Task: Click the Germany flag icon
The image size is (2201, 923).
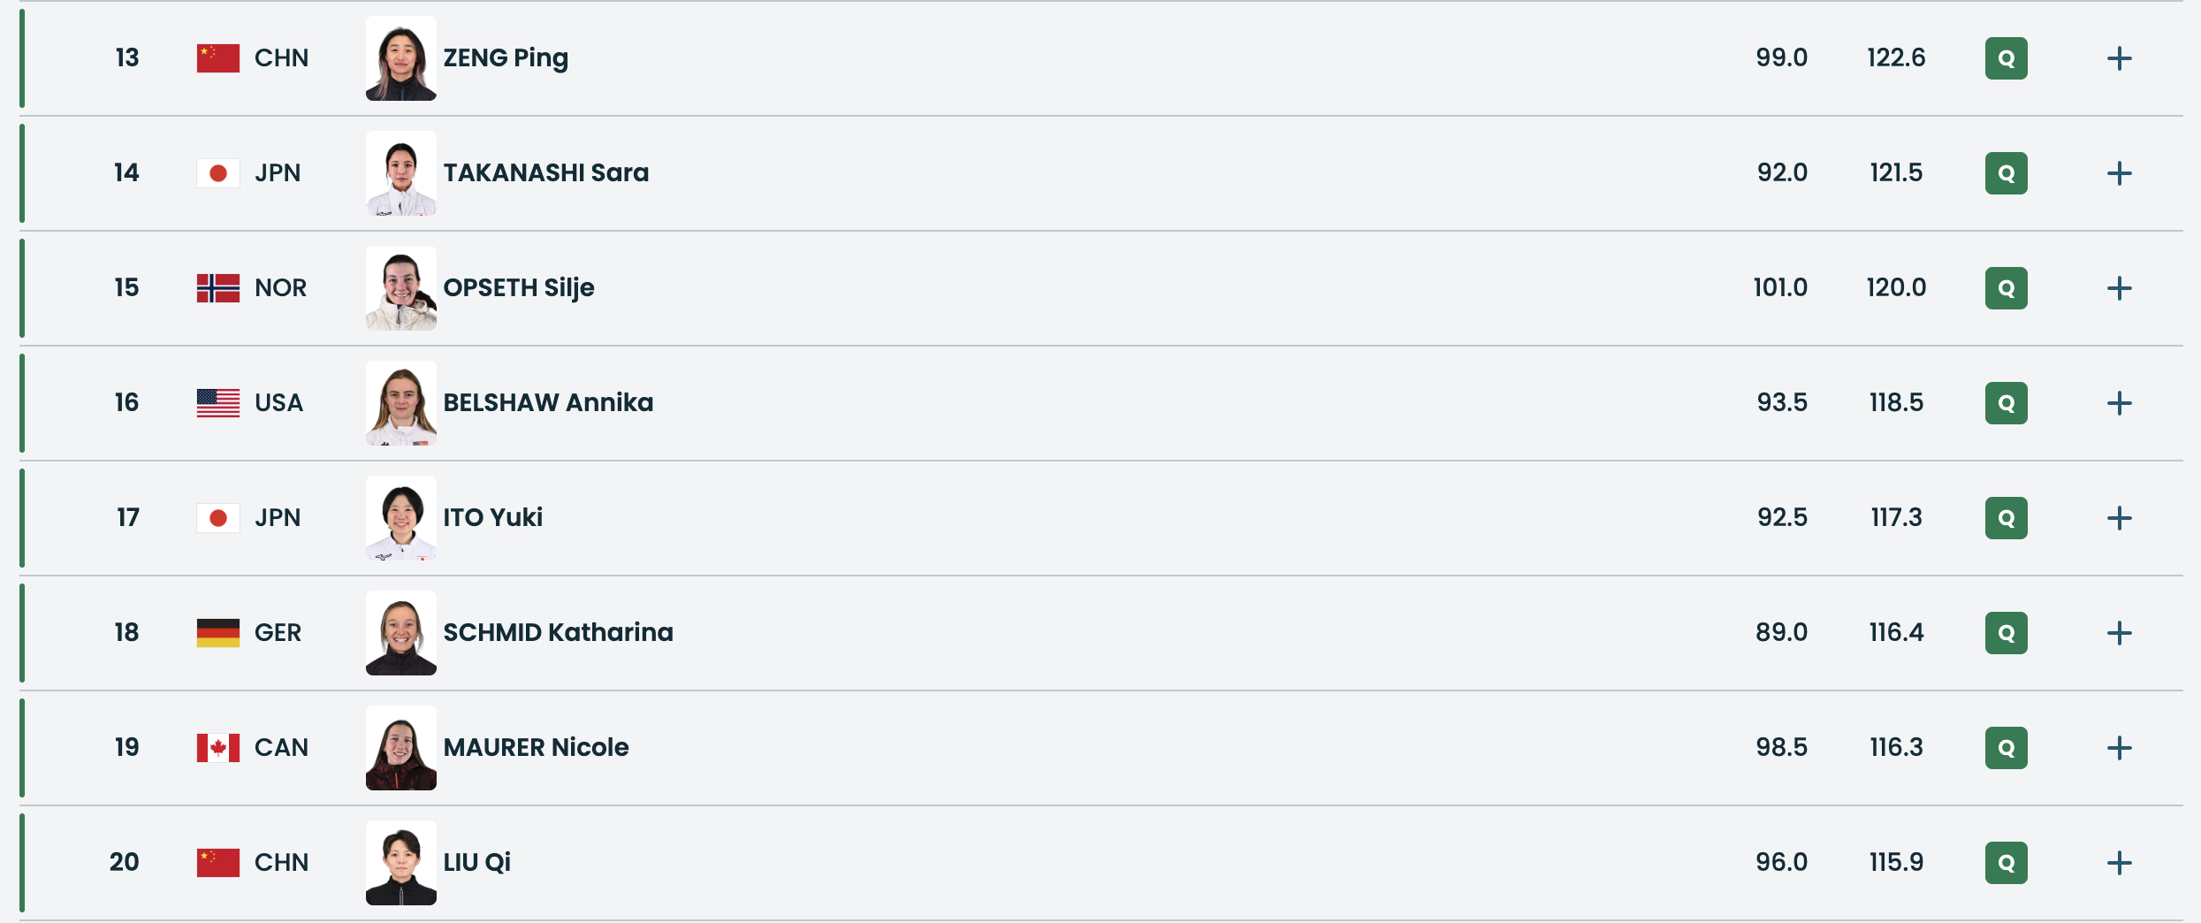Action: [x=217, y=633]
